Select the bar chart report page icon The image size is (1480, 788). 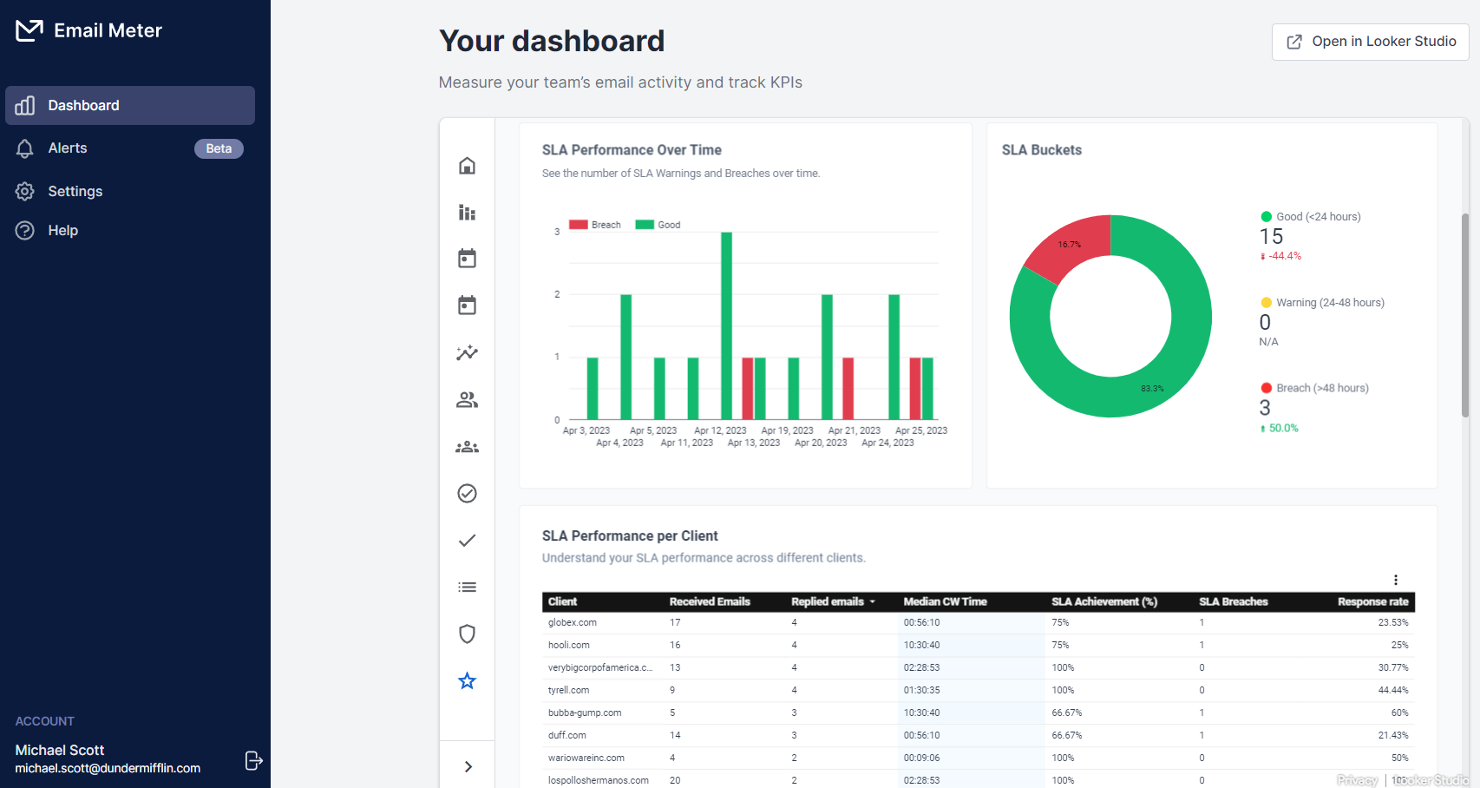point(467,213)
